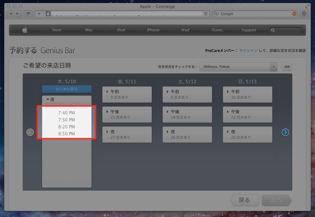The height and width of the screenshot is (217, 315).
Task: Add a bookmark with the plus button
Action: 39,14
